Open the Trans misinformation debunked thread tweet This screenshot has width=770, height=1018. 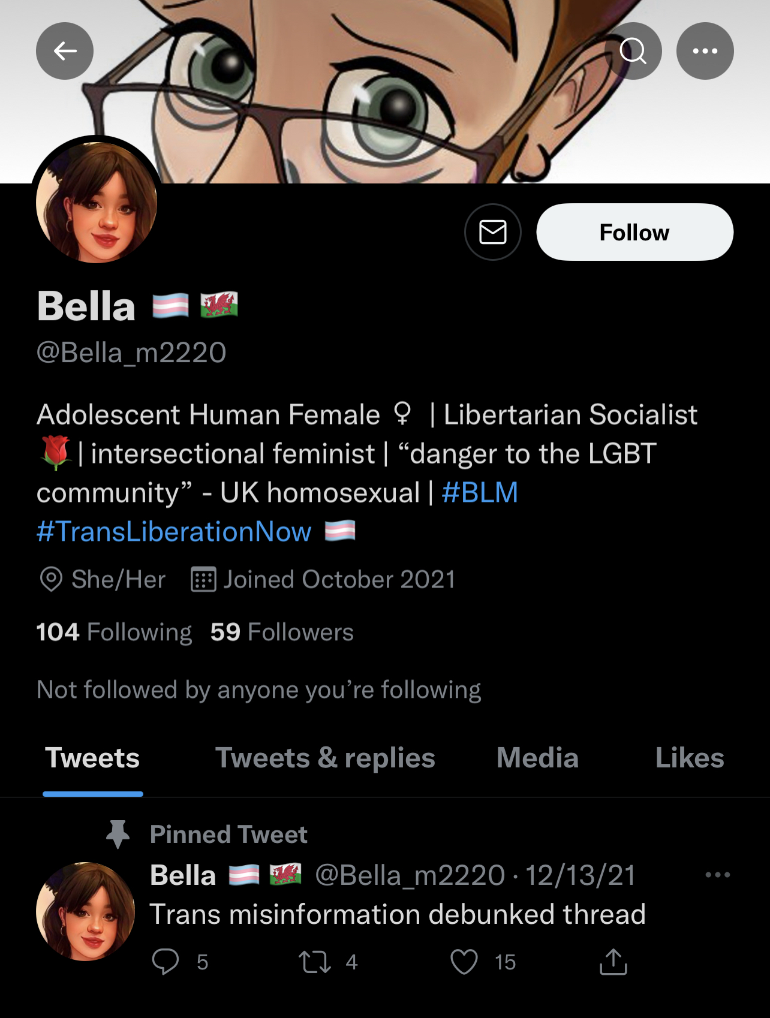[x=397, y=914]
